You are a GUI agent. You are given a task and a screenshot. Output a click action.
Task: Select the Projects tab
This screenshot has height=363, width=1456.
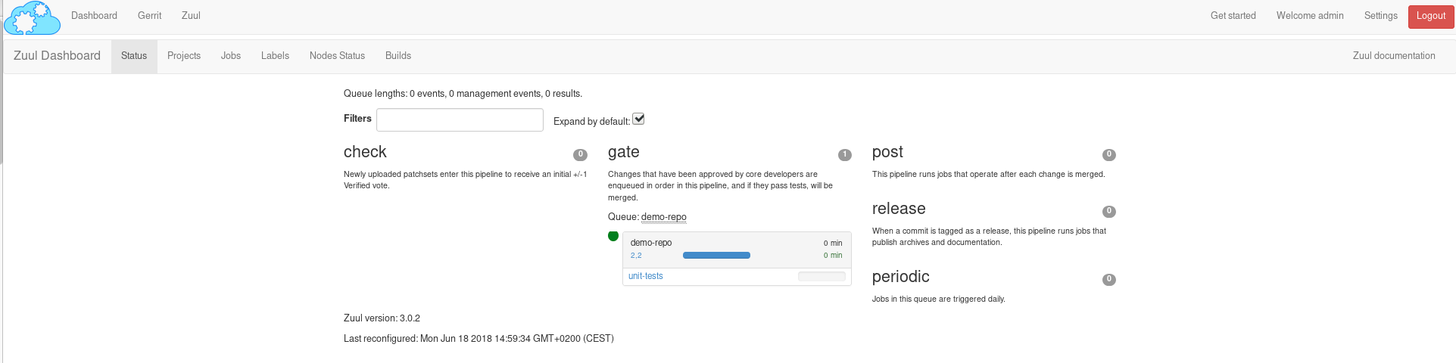[x=184, y=56]
